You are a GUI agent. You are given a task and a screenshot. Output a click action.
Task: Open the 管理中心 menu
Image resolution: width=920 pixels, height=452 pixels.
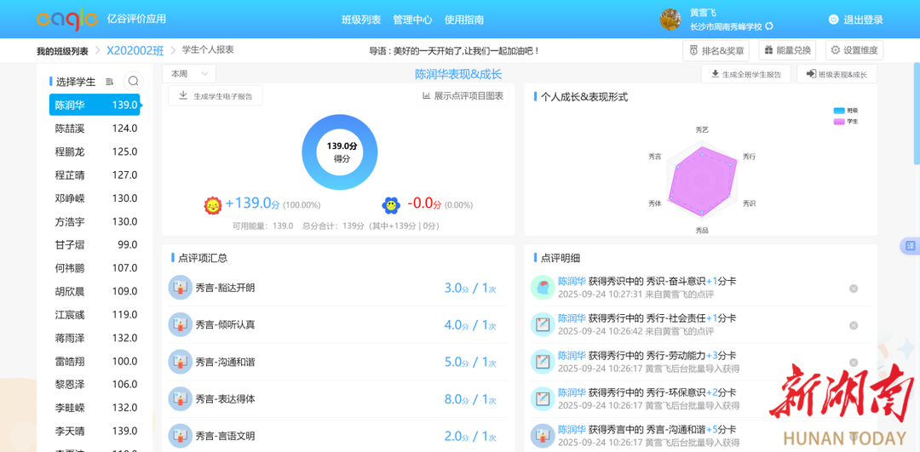[x=412, y=20]
